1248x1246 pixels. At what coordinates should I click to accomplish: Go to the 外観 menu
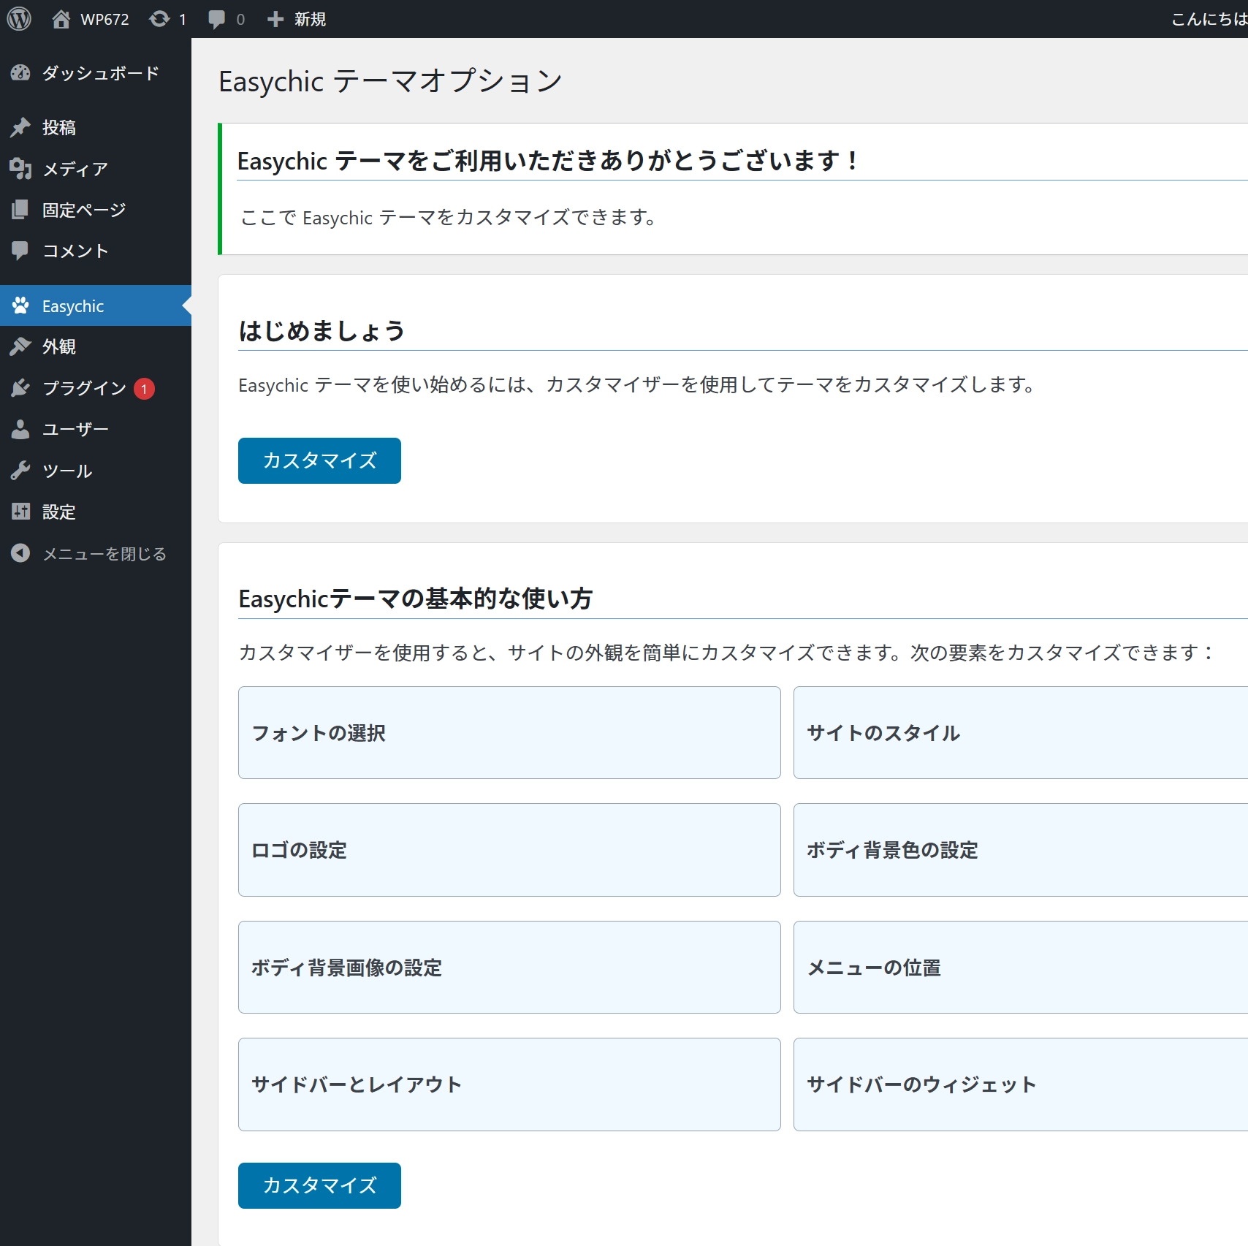[58, 346]
